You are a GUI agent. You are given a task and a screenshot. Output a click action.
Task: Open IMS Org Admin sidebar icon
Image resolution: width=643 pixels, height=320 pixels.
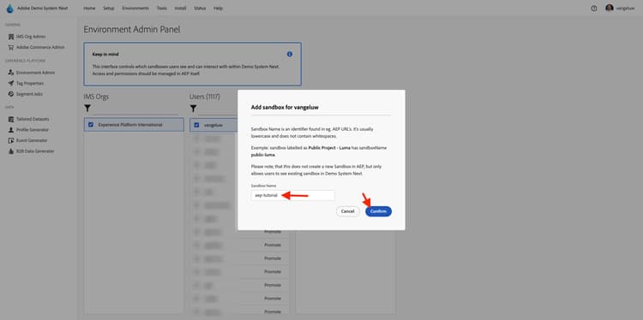click(11, 37)
